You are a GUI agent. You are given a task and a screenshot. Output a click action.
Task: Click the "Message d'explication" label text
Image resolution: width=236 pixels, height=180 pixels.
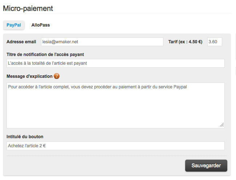(x=29, y=76)
